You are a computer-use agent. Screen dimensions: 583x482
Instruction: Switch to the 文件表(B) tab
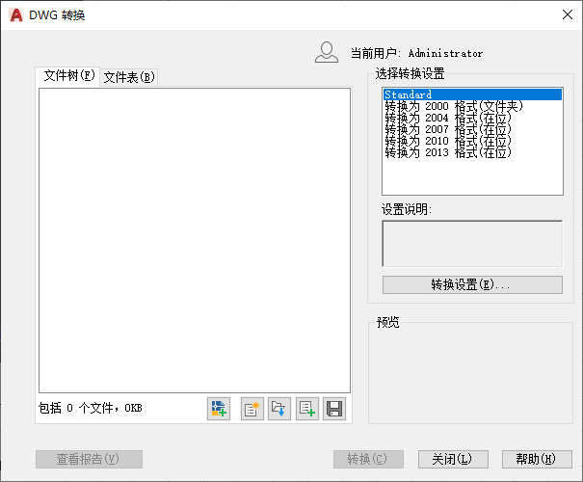pyautogui.click(x=129, y=77)
